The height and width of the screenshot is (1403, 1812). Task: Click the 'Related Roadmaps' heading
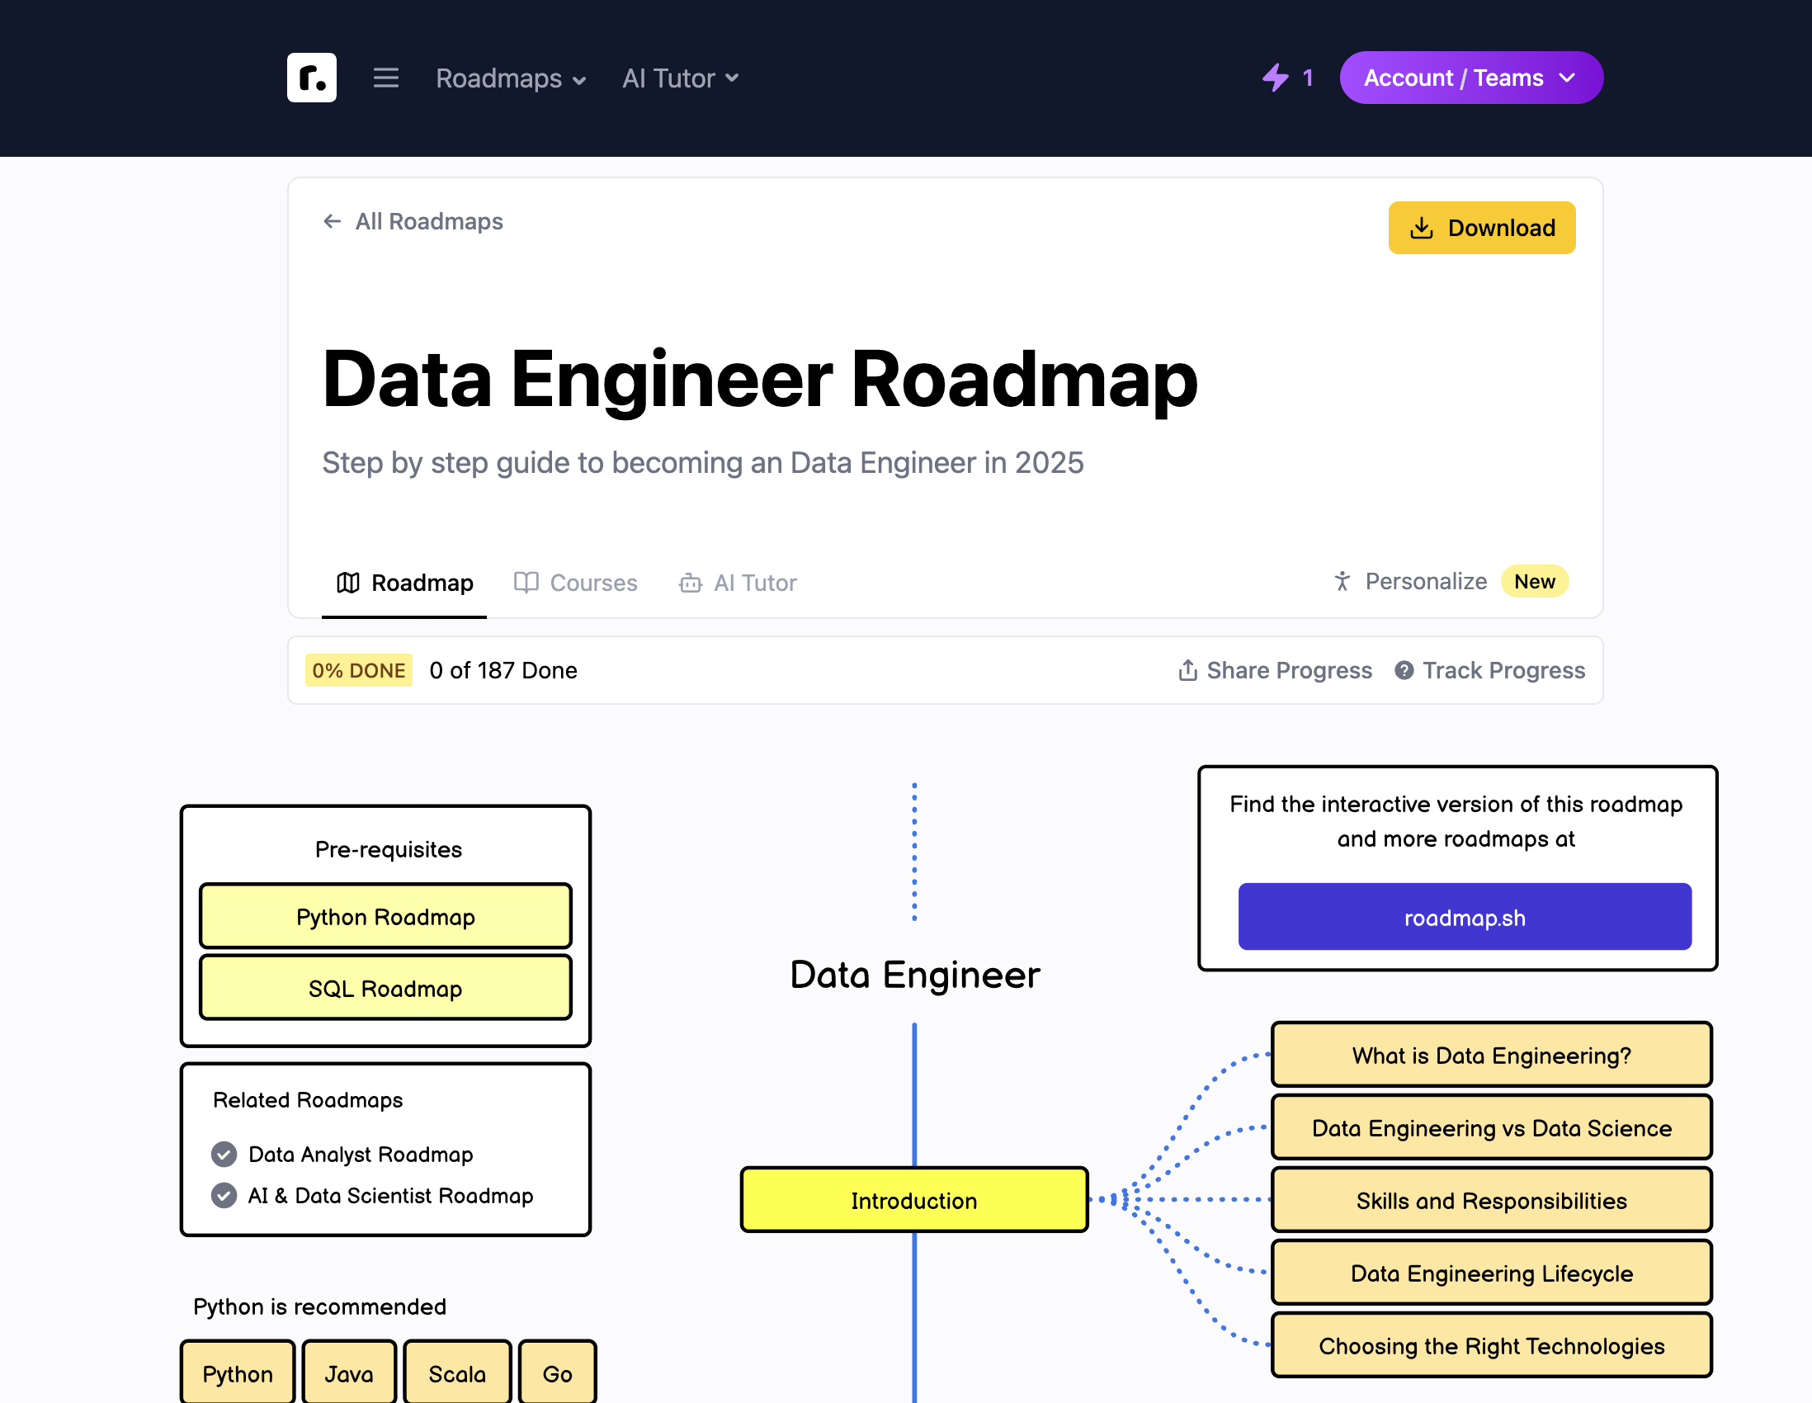pyautogui.click(x=308, y=1100)
